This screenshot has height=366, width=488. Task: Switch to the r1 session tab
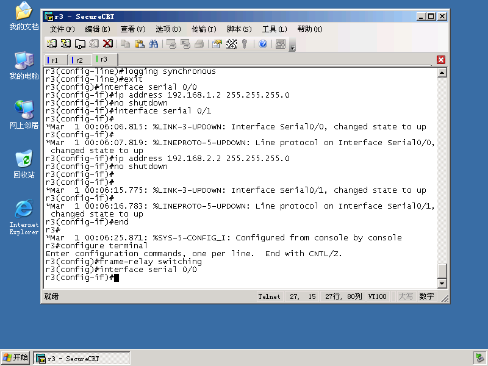(x=56, y=60)
